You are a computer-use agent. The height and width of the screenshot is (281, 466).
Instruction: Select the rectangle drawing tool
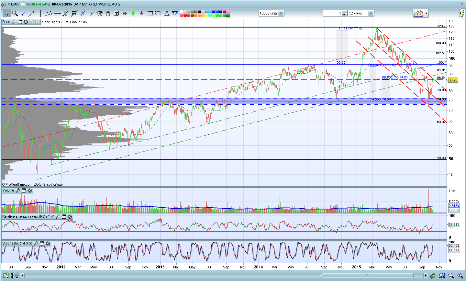pos(150,13)
